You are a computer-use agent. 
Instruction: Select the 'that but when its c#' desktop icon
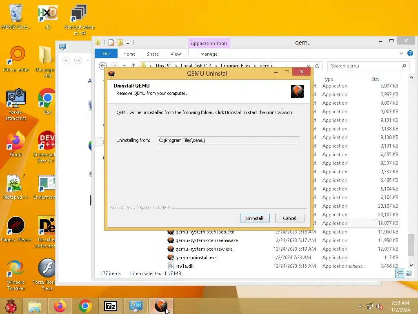(79, 20)
